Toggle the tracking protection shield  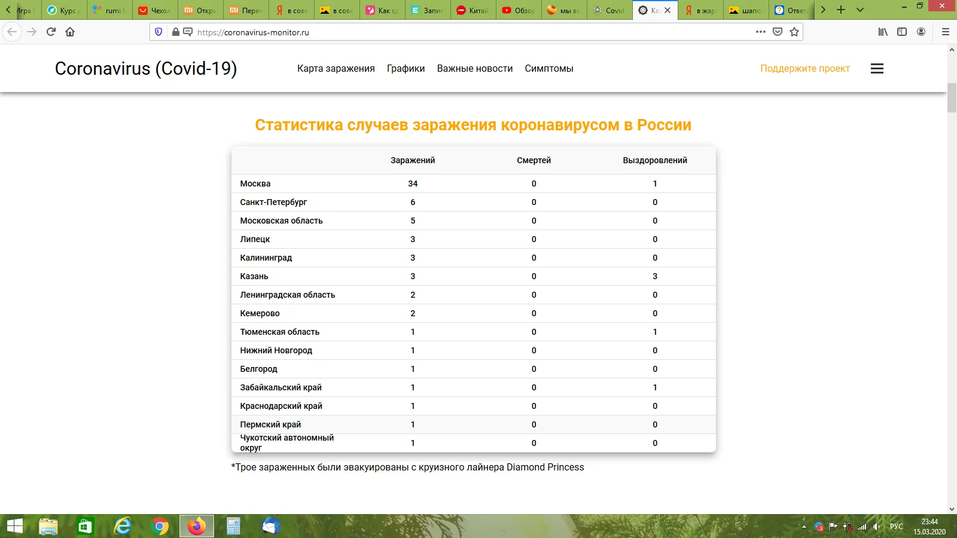(x=156, y=32)
